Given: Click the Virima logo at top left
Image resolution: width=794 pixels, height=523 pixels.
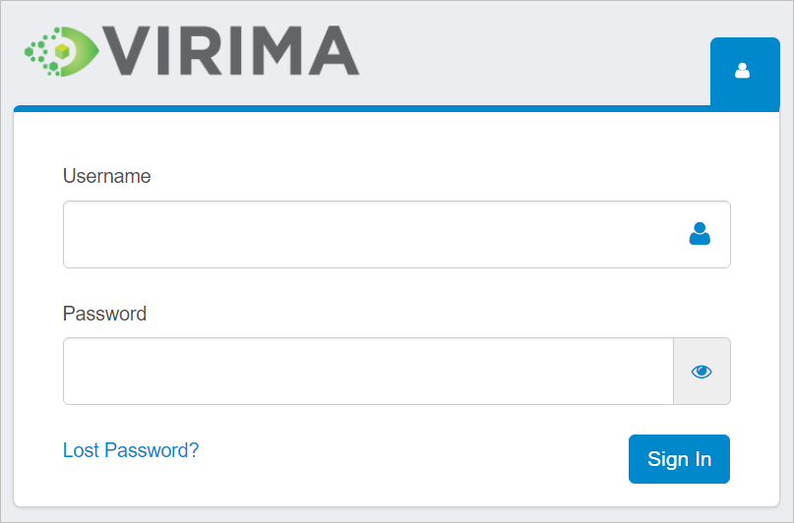Looking at the screenshot, I should point(192,51).
